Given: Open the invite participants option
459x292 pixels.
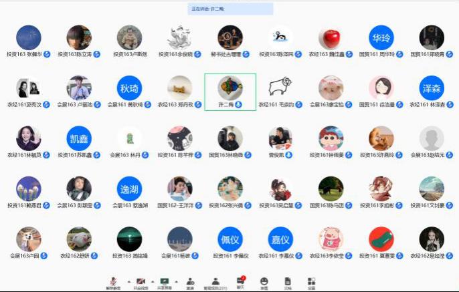Looking at the screenshot, I should [x=191, y=281].
